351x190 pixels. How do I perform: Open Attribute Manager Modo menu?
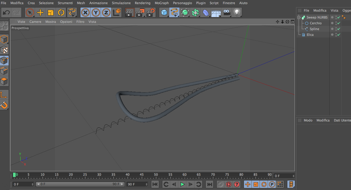click(308, 120)
